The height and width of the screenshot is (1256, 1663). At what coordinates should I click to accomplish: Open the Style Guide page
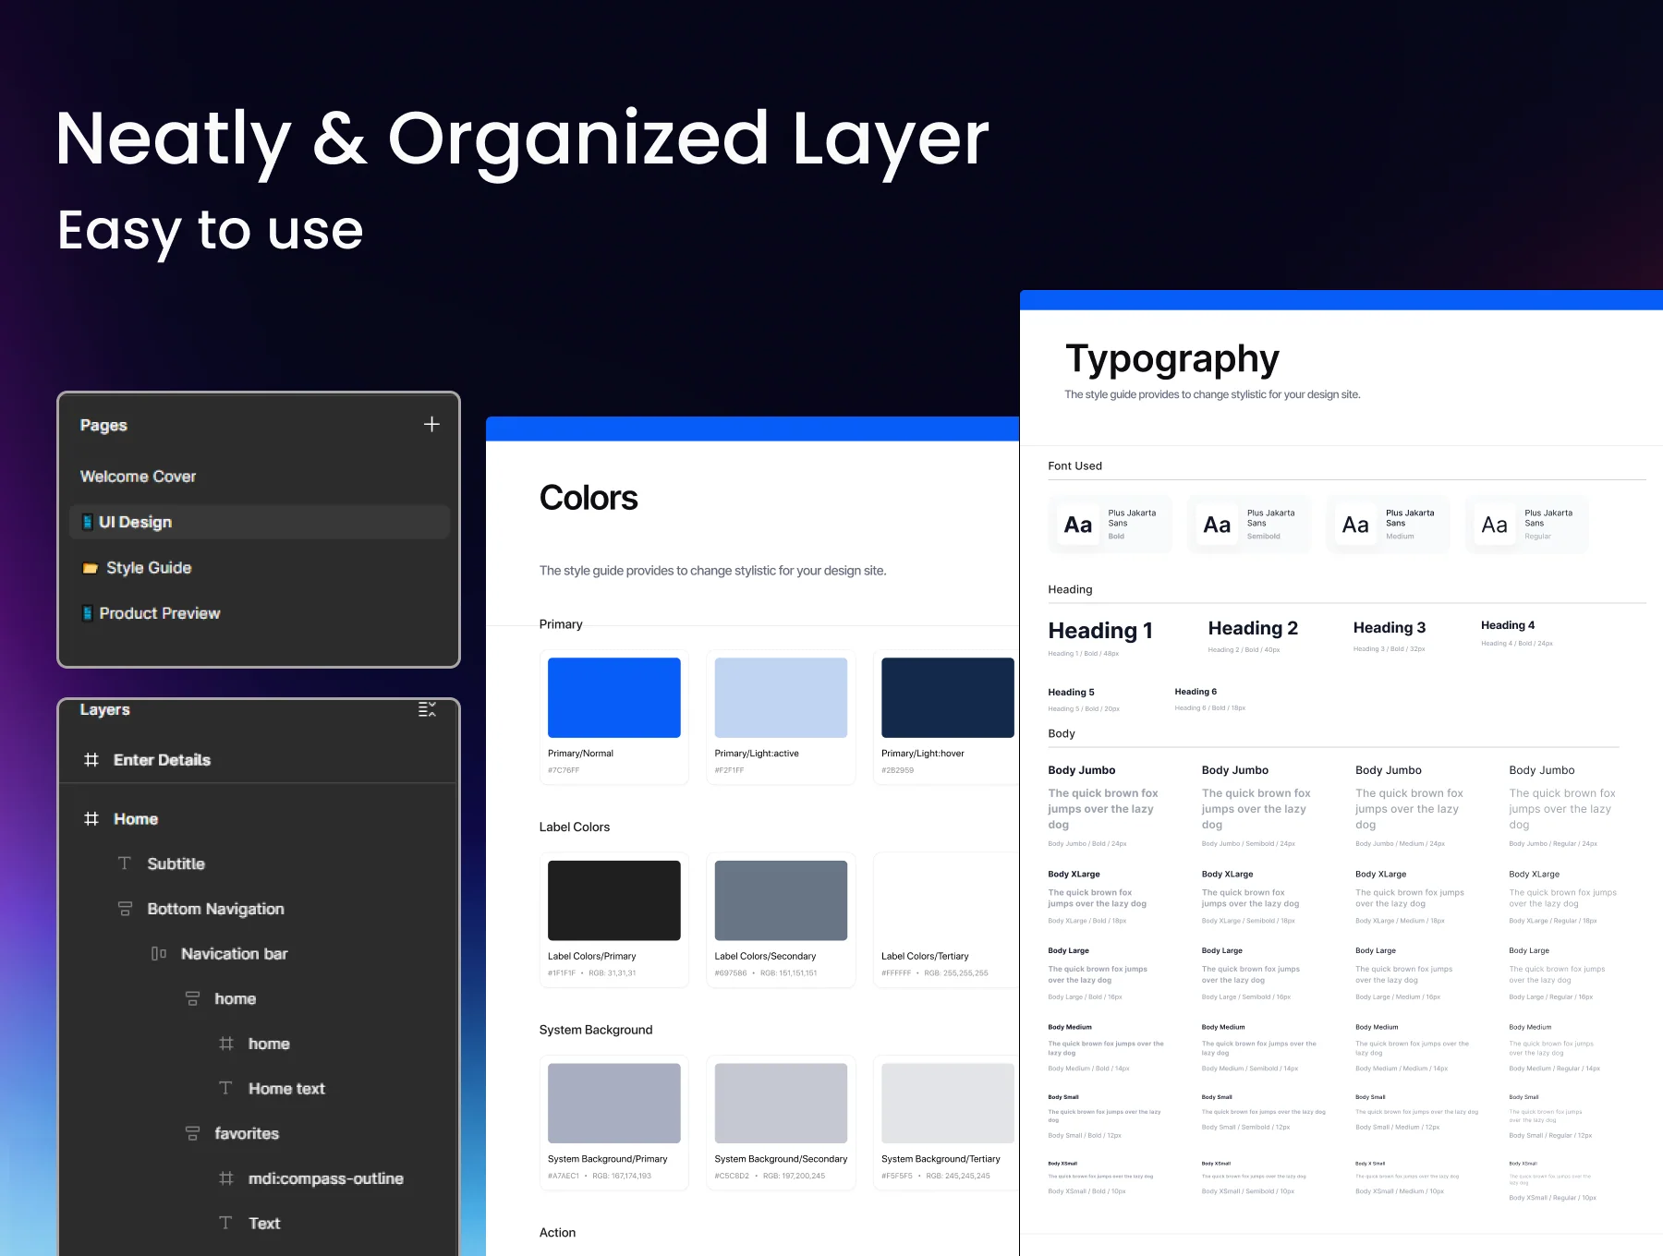click(149, 568)
